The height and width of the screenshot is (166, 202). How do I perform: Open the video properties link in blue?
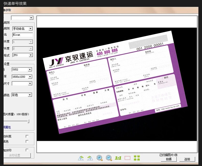coord(7,127)
